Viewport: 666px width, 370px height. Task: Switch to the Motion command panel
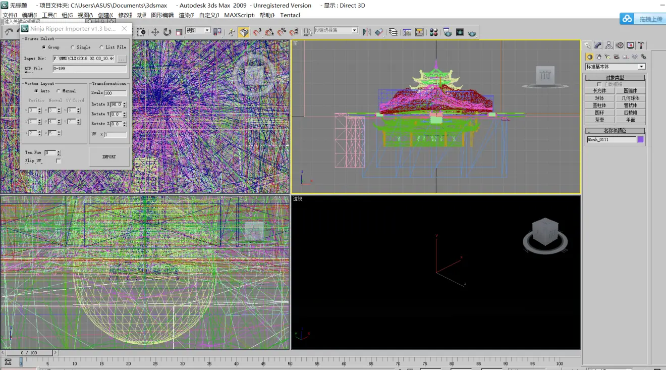coord(620,45)
